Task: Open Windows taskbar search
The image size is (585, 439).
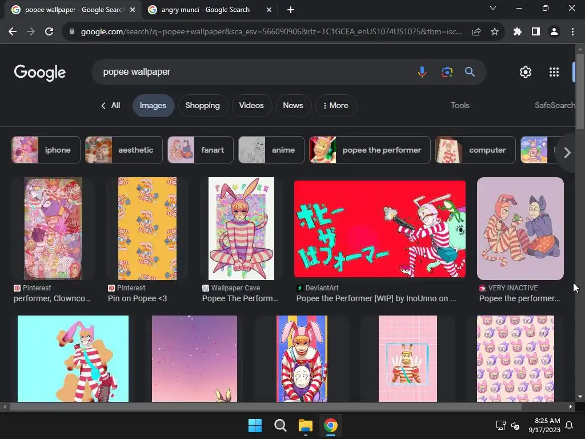Action: [x=280, y=425]
